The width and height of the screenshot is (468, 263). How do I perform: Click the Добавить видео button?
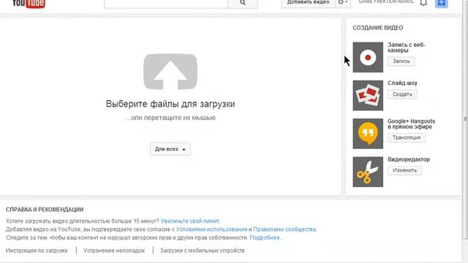click(308, 3)
